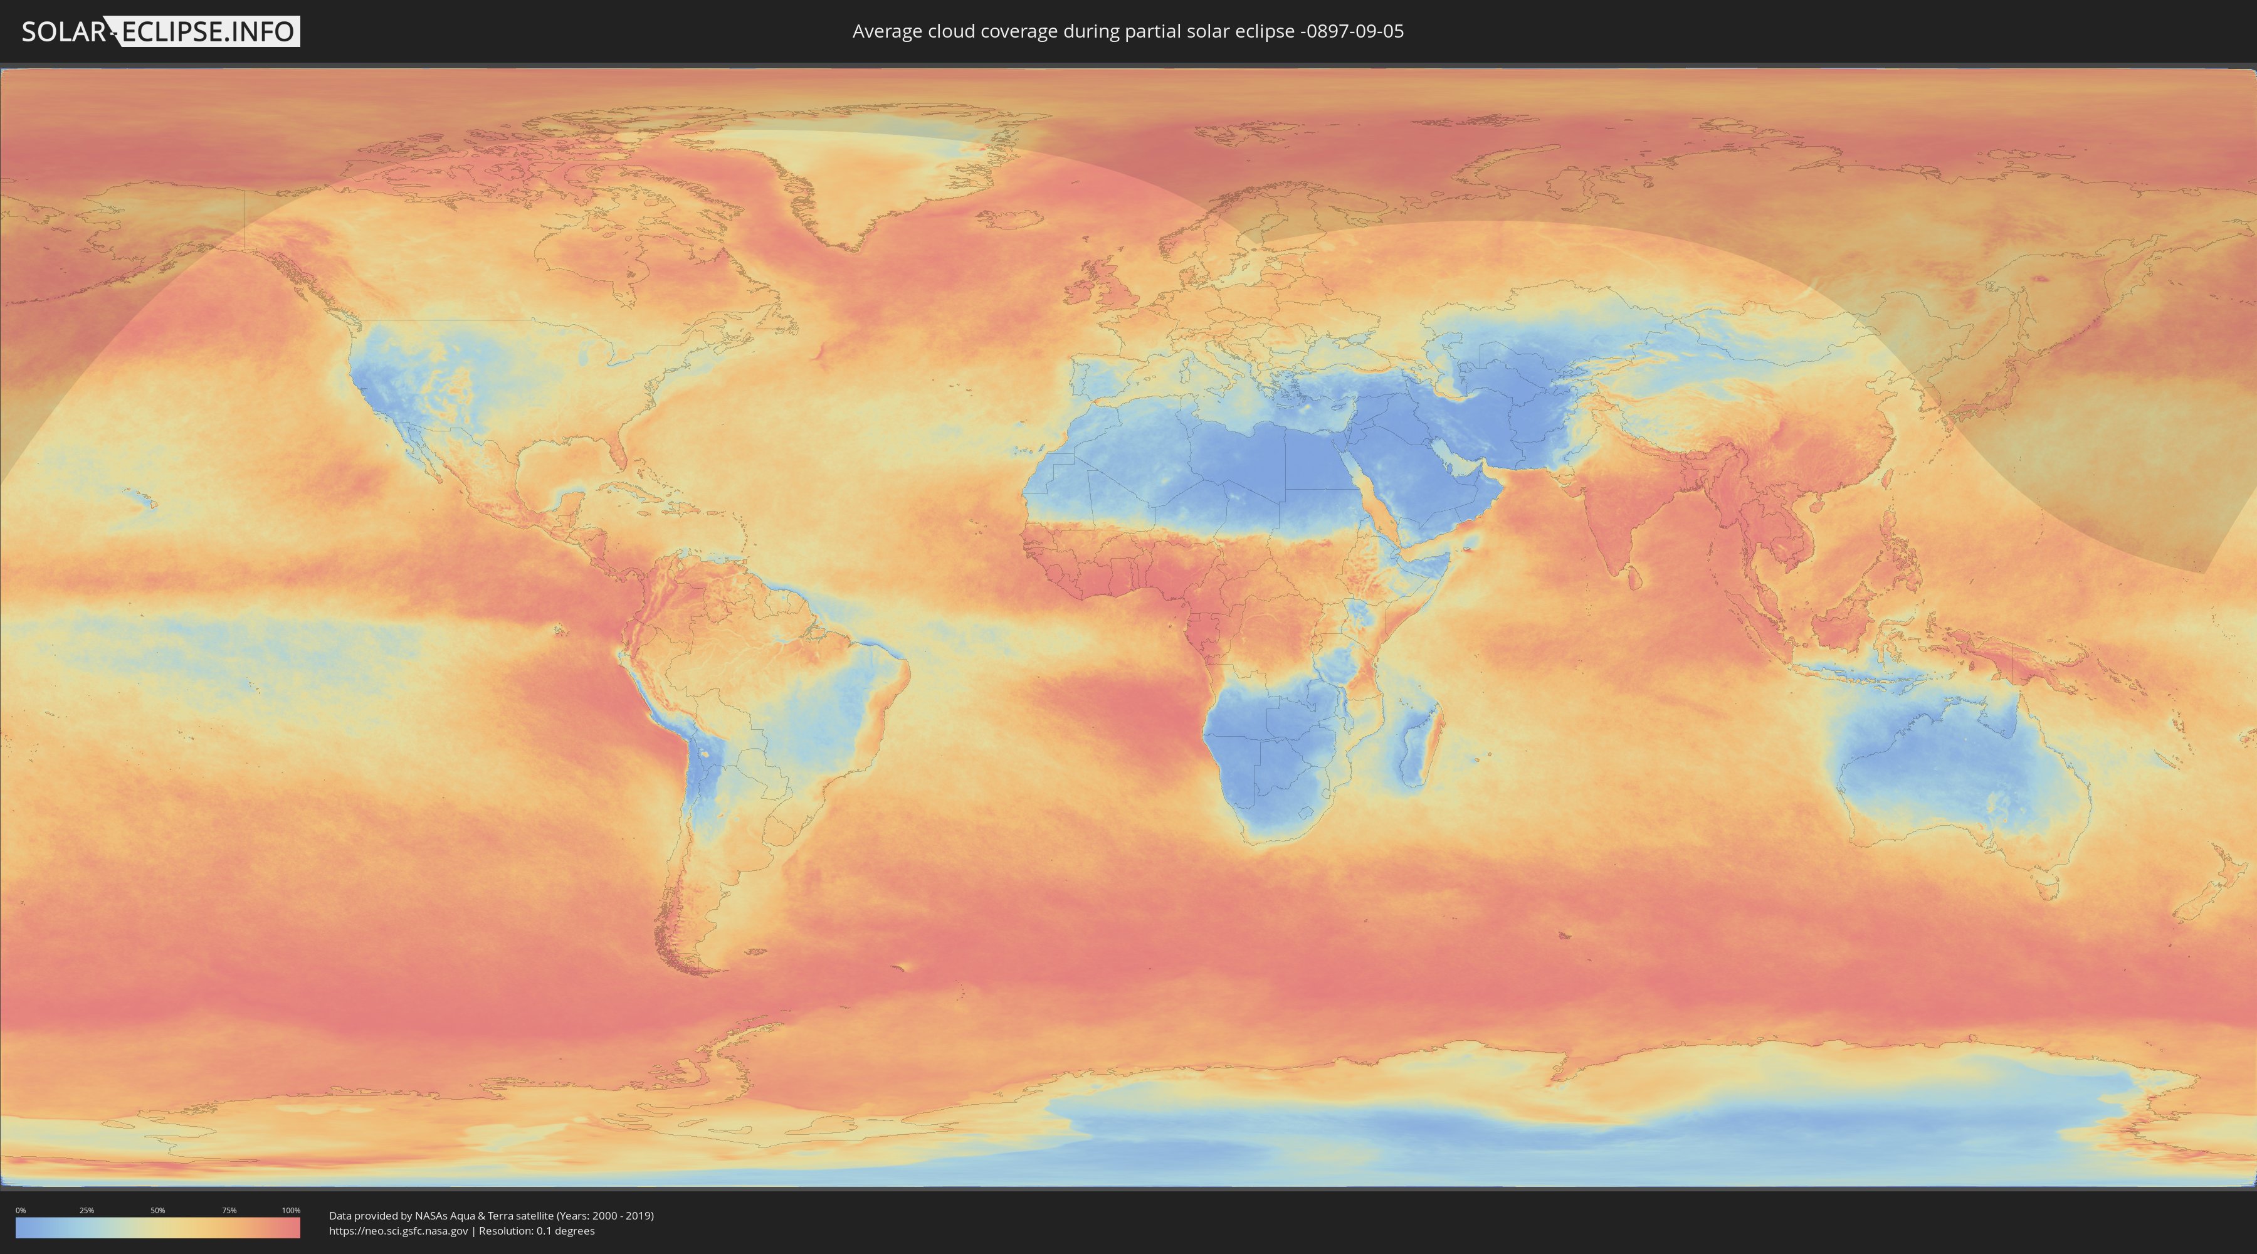Click the '0%' legend label
The width and height of the screenshot is (2257, 1254).
click(x=20, y=1210)
